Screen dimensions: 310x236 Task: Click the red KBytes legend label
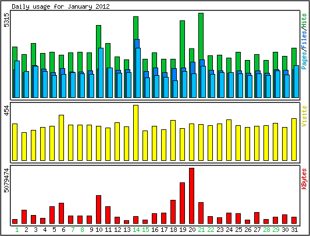tap(304, 178)
